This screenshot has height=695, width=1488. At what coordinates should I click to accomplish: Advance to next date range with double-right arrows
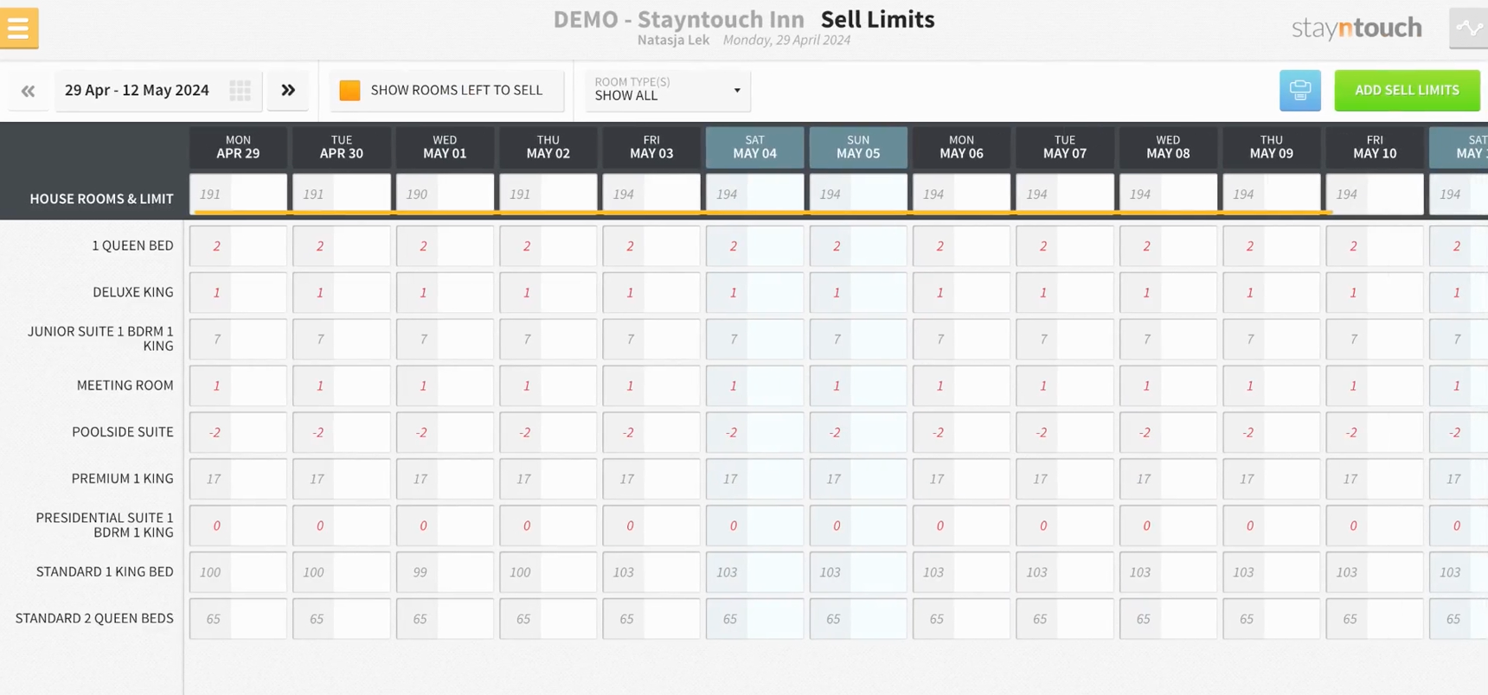(288, 90)
